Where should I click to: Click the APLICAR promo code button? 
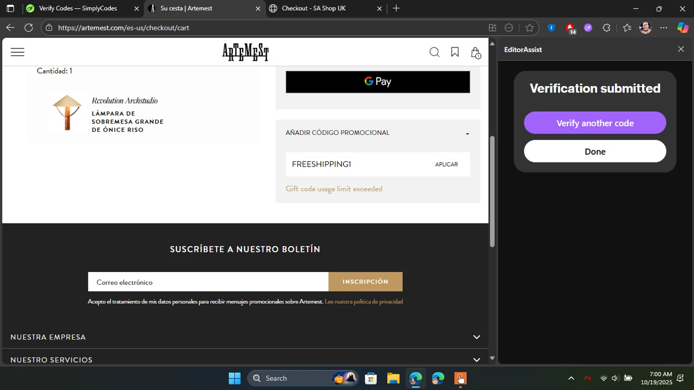click(446, 164)
